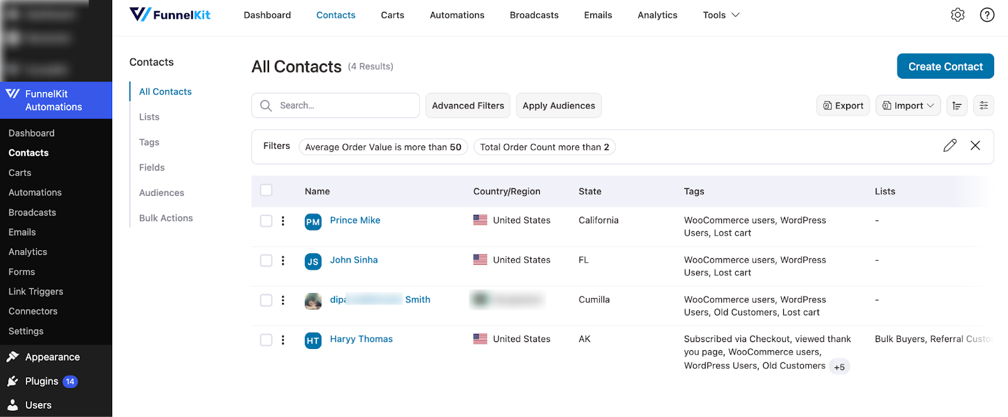Click the photo avatar in Smith row
This screenshot has width=1008, height=417.
(313, 301)
